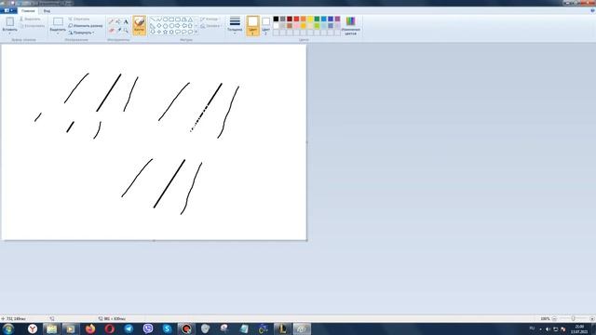This screenshot has height=335, width=596.
Task: Open Skype from the taskbar
Action: tap(167, 328)
